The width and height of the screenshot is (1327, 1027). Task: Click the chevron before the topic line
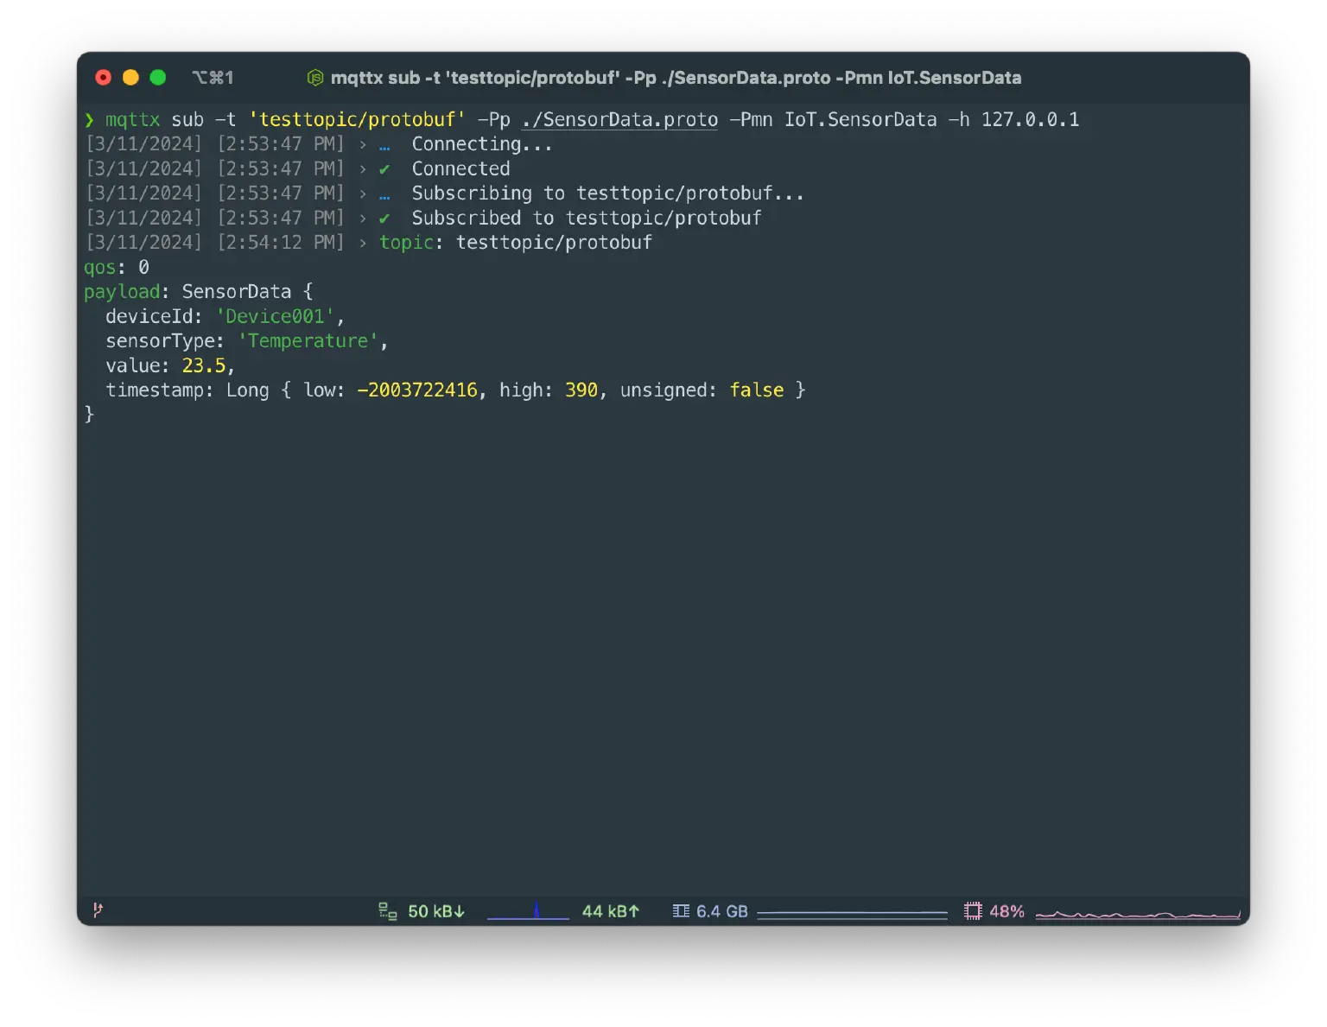[363, 243]
